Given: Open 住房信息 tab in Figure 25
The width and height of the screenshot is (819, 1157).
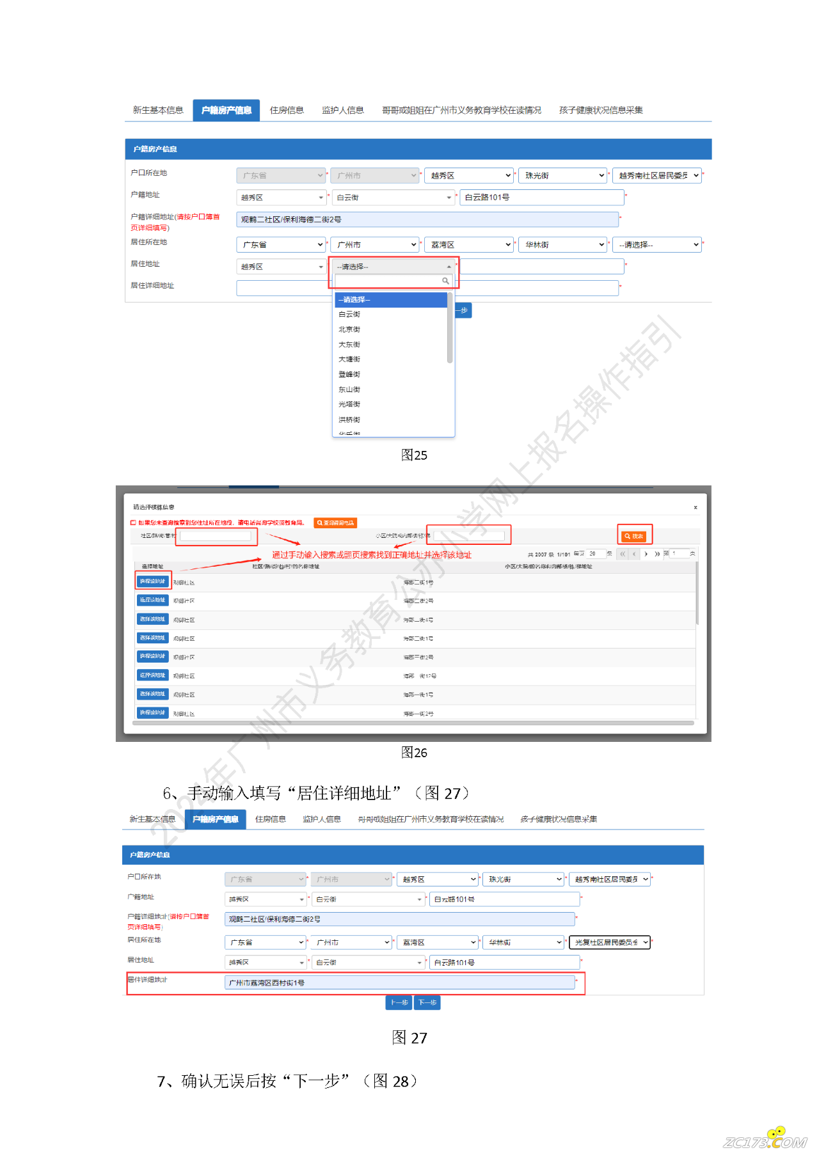Looking at the screenshot, I should (287, 110).
